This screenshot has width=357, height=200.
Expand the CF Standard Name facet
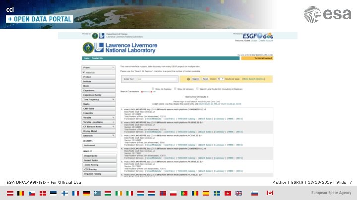(113, 127)
